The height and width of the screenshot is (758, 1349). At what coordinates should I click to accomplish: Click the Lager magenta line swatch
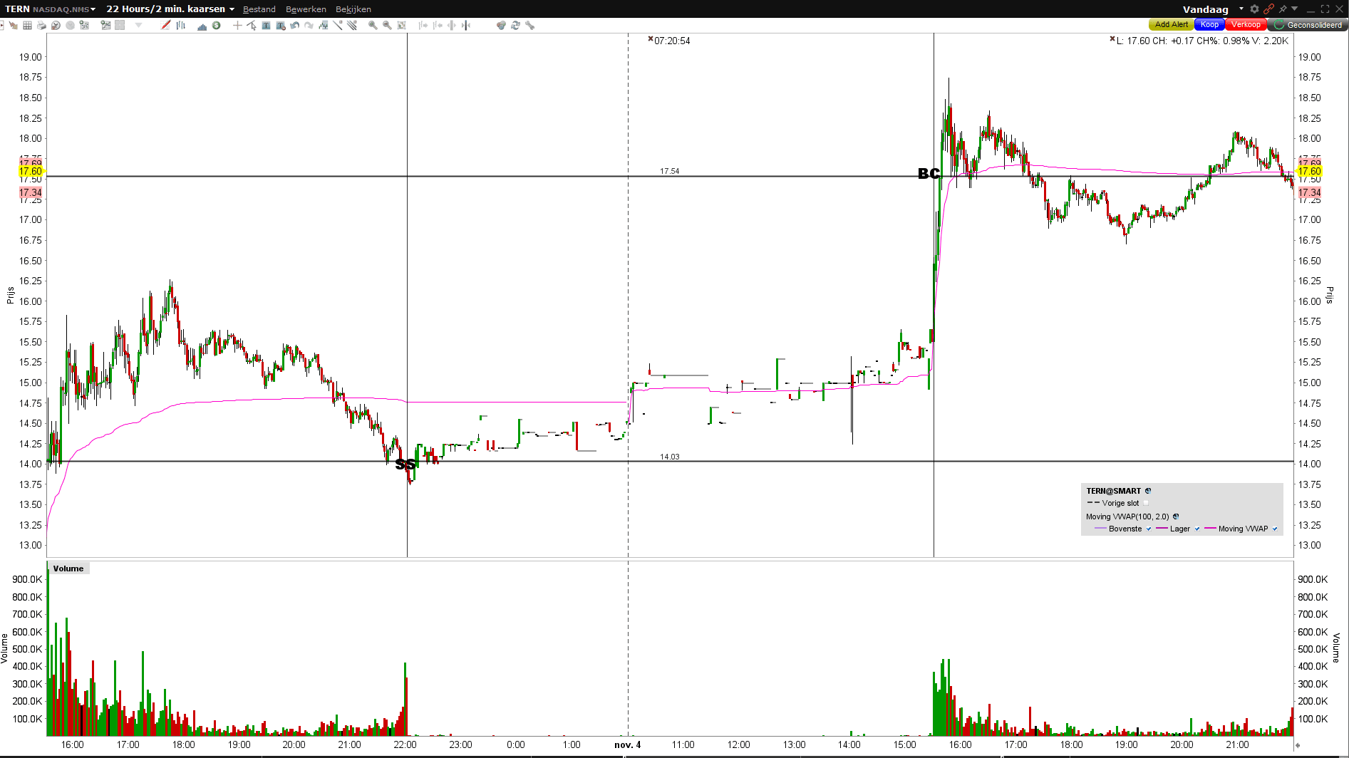1162,529
